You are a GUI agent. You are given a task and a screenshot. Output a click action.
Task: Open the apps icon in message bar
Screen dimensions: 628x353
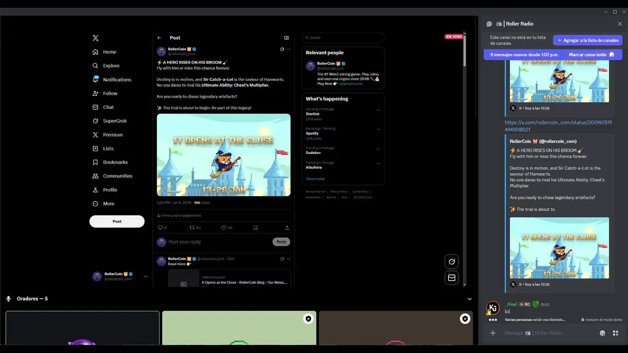(x=615, y=333)
